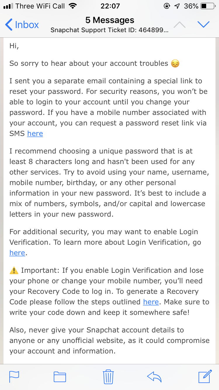
Task: Tap the '5 Messages' thread title
Action: [x=110, y=20]
